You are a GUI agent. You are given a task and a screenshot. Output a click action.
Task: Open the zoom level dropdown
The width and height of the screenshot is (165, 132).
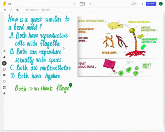pos(21,10)
